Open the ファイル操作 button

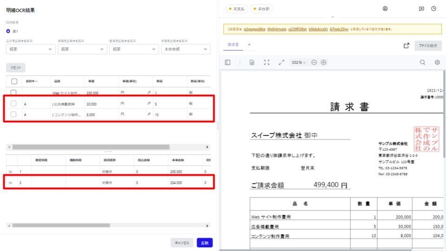(428, 46)
